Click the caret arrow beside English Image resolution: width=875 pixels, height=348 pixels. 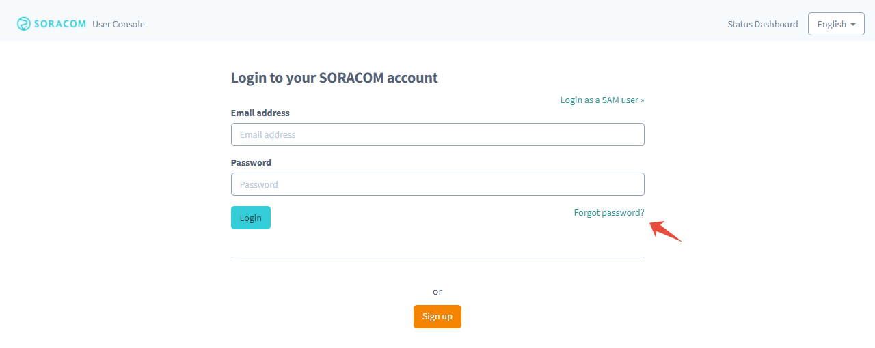[853, 25]
